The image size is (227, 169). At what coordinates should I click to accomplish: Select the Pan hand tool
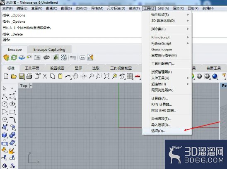pos(75,76)
